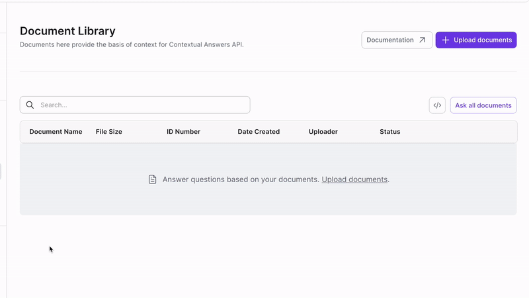Open the code snippet </> button
Screen dimensions: 529x298
437,105
